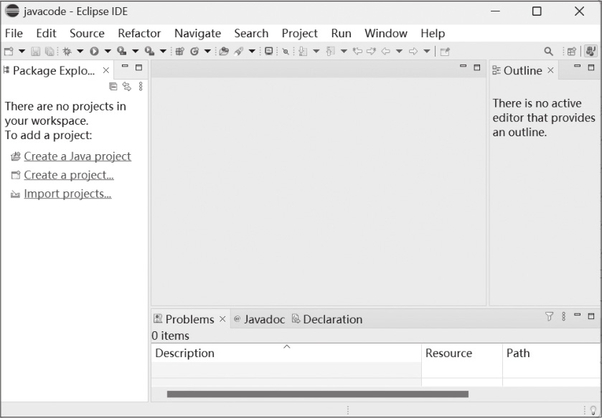Click the green Run play icon
602x418 pixels.
point(94,51)
